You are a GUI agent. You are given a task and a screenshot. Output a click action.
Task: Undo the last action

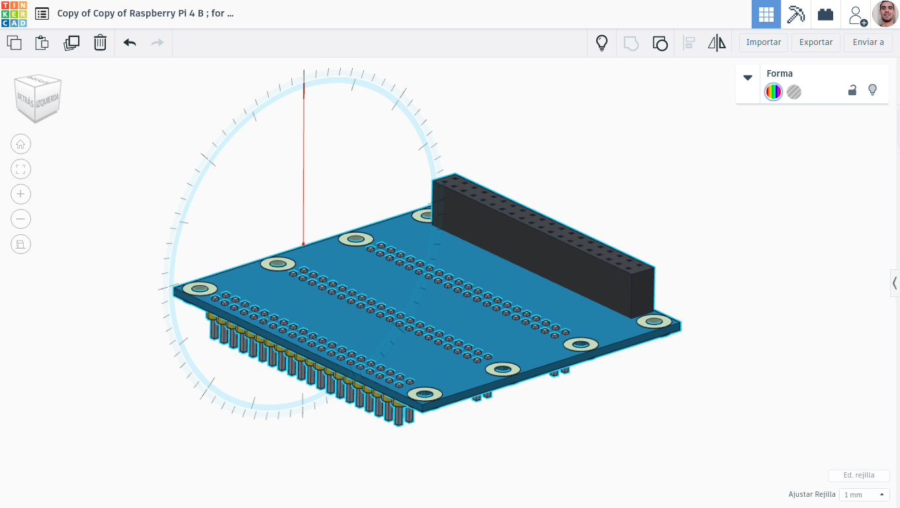click(130, 43)
